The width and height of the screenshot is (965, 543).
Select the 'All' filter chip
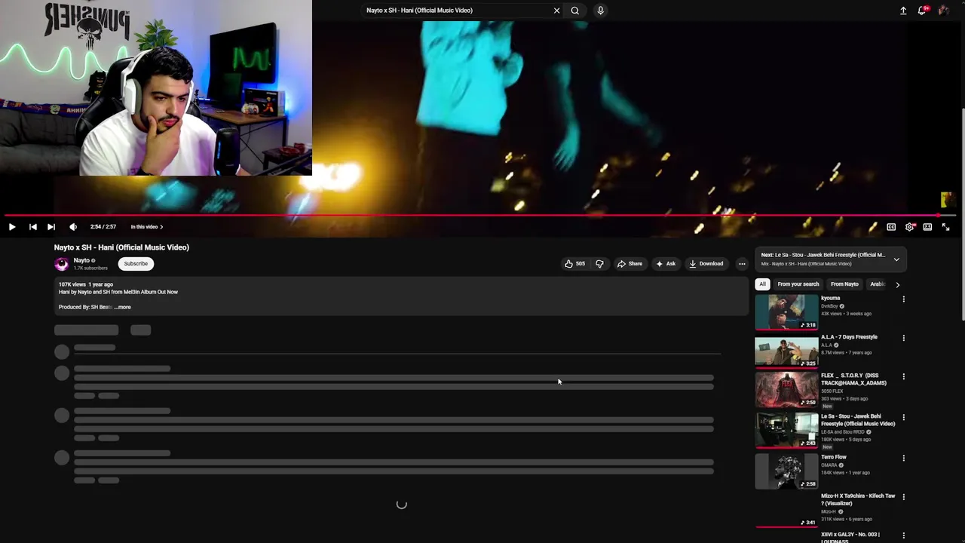[762, 284]
